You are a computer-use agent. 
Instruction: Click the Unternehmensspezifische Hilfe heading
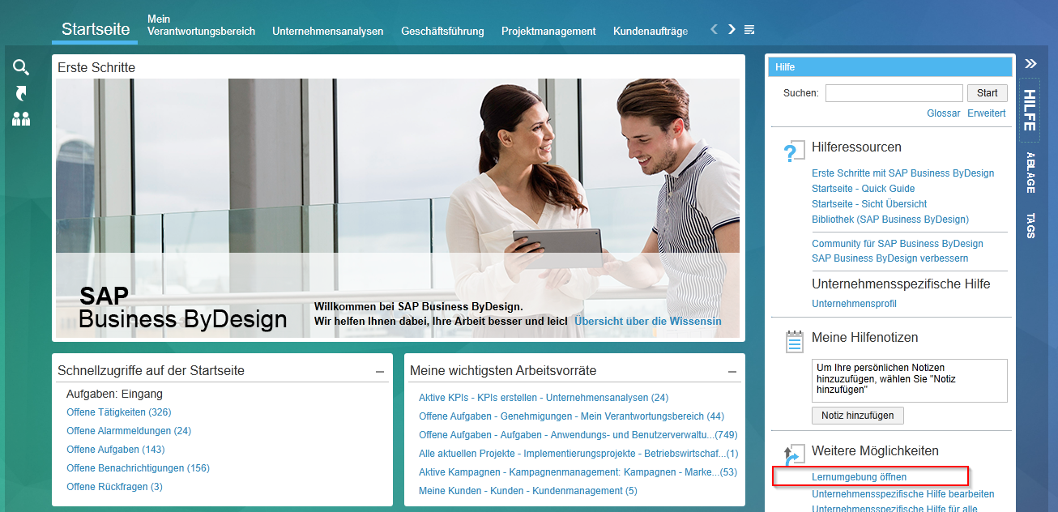901,284
